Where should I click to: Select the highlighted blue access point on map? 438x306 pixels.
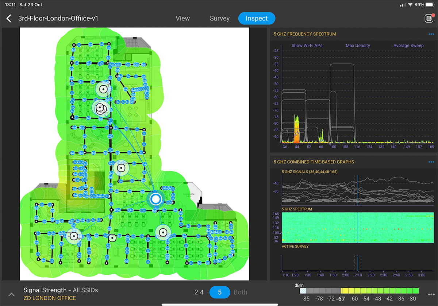pos(156,199)
